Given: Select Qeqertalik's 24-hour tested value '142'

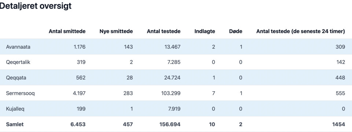Looking at the screenshot, I should pyautogui.click(x=341, y=62).
